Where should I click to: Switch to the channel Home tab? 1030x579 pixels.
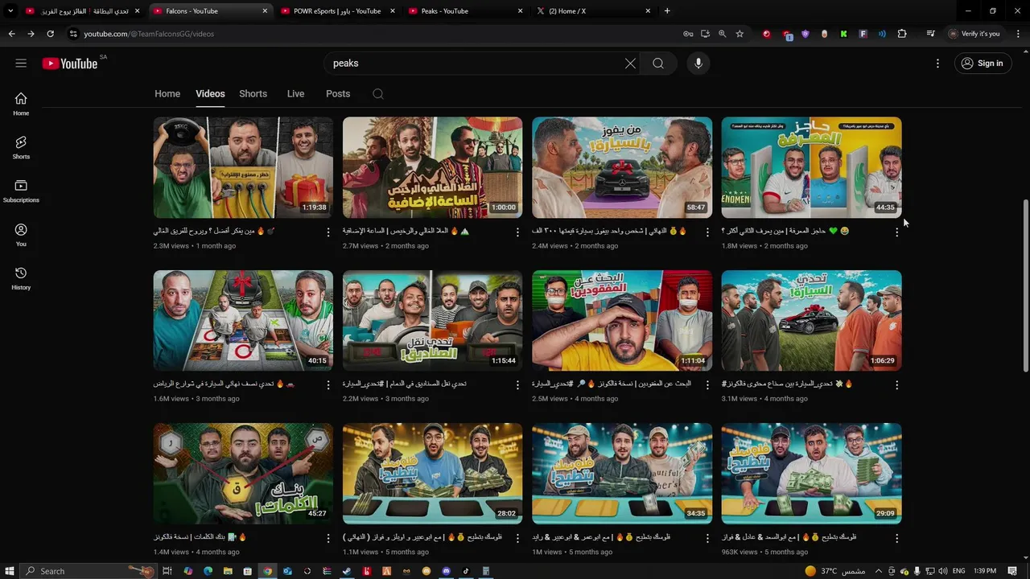[167, 94]
